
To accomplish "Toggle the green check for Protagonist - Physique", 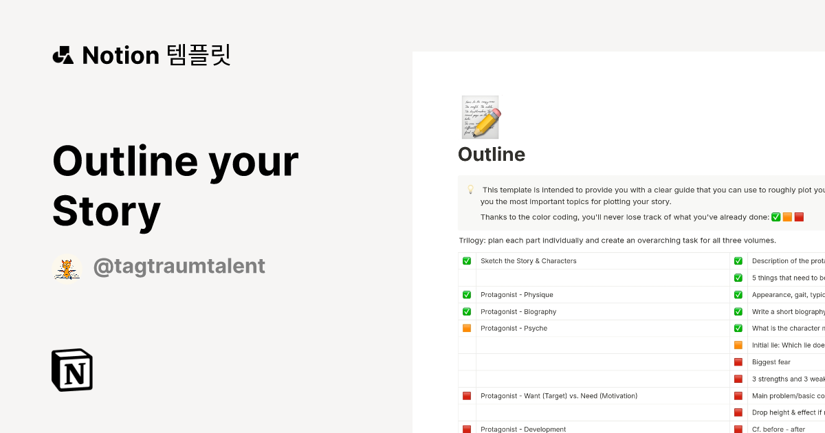I will pos(466,294).
